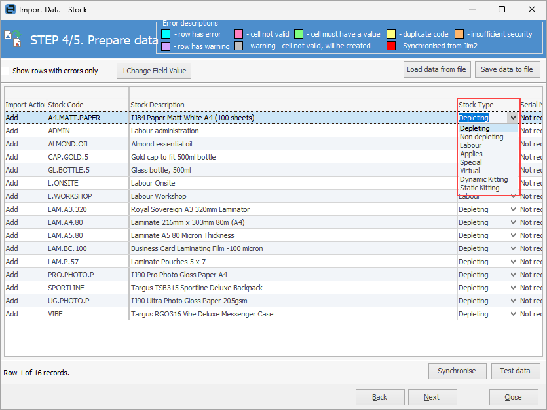Click Load data from file button

point(437,69)
